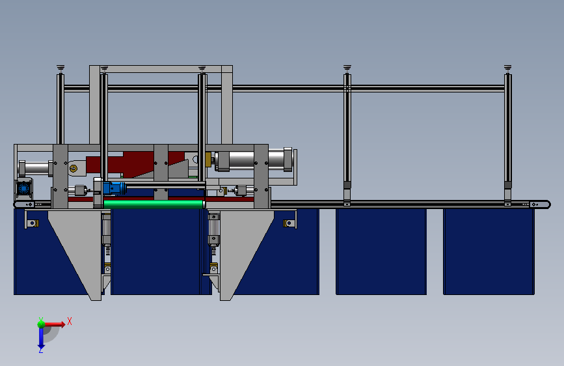The width and height of the screenshot is (564, 366).
Task: Click the blue motor beside the black shaft
Action: (x=114, y=188)
